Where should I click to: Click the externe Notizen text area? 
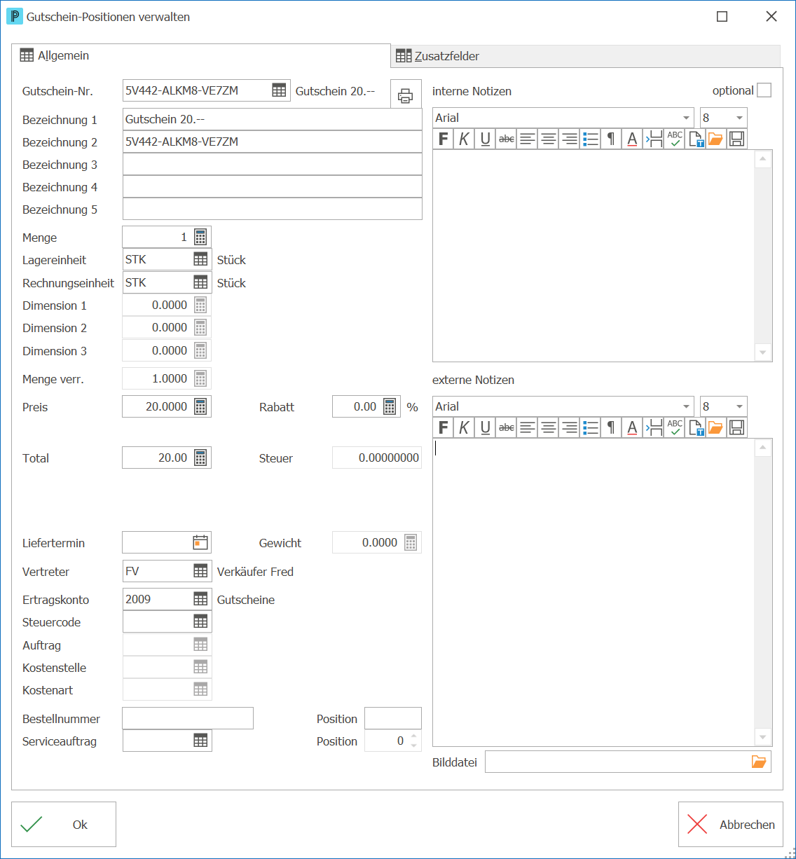point(593,592)
